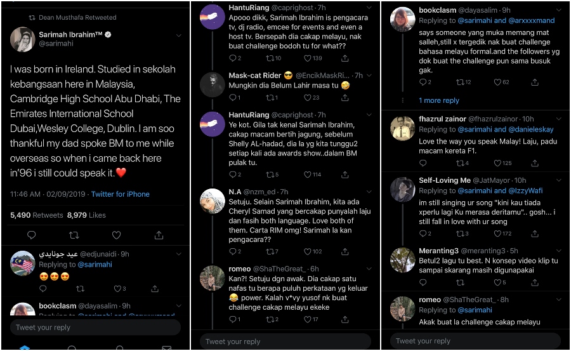Click the middle "Tweet your reply" field
The height and width of the screenshot is (351, 571).
(285, 341)
